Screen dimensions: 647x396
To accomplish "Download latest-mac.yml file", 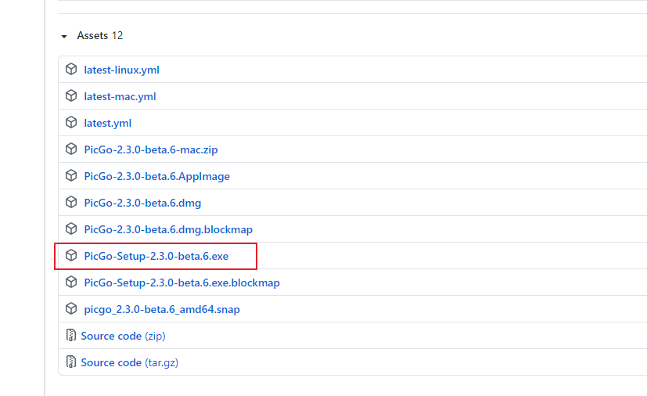I will (x=120, y=96).
